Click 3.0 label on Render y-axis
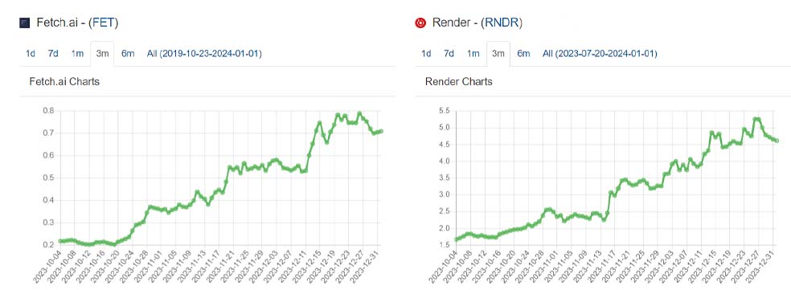 point(444,194)
